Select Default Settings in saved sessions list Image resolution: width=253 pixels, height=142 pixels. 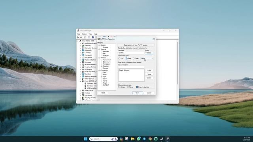click(124, 70)
